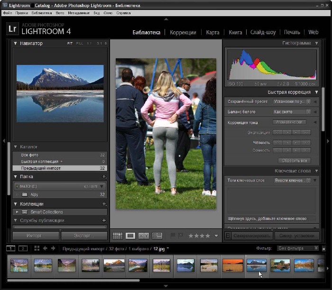Click the plus icon next to Папка

(104, 177)
